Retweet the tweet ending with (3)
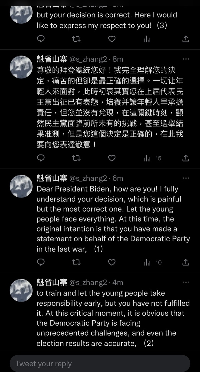 [76, 39]
